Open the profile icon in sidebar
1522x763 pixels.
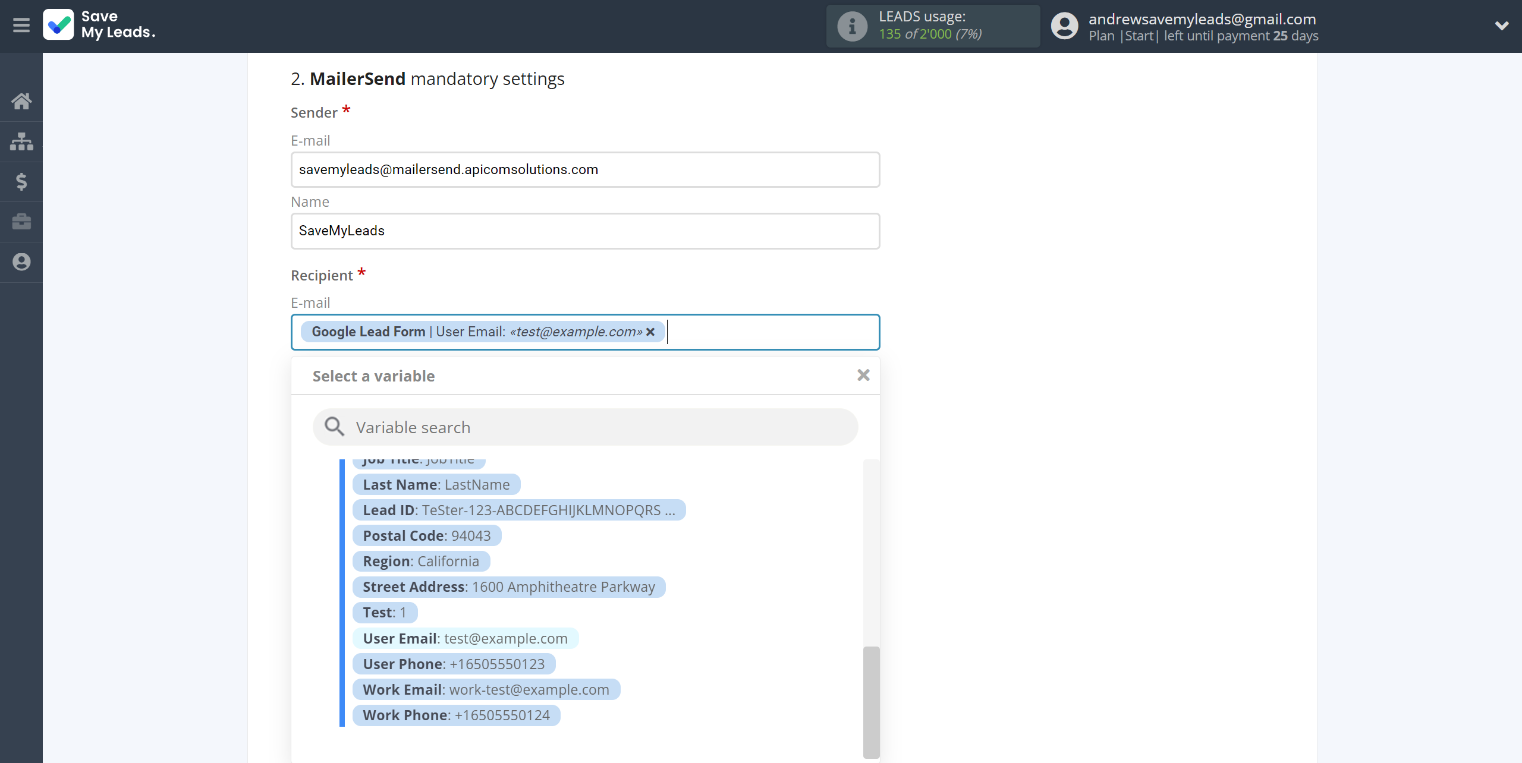(21, 262)
